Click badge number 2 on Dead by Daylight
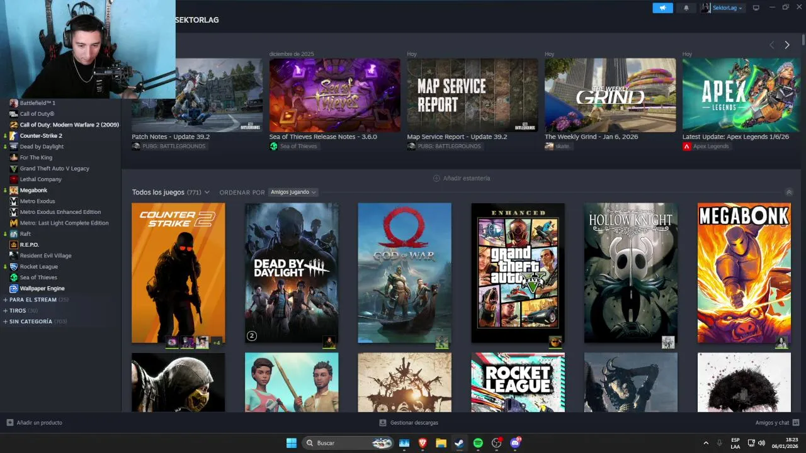The height and width of the screenshot is (453, 806). coord(252,336)
